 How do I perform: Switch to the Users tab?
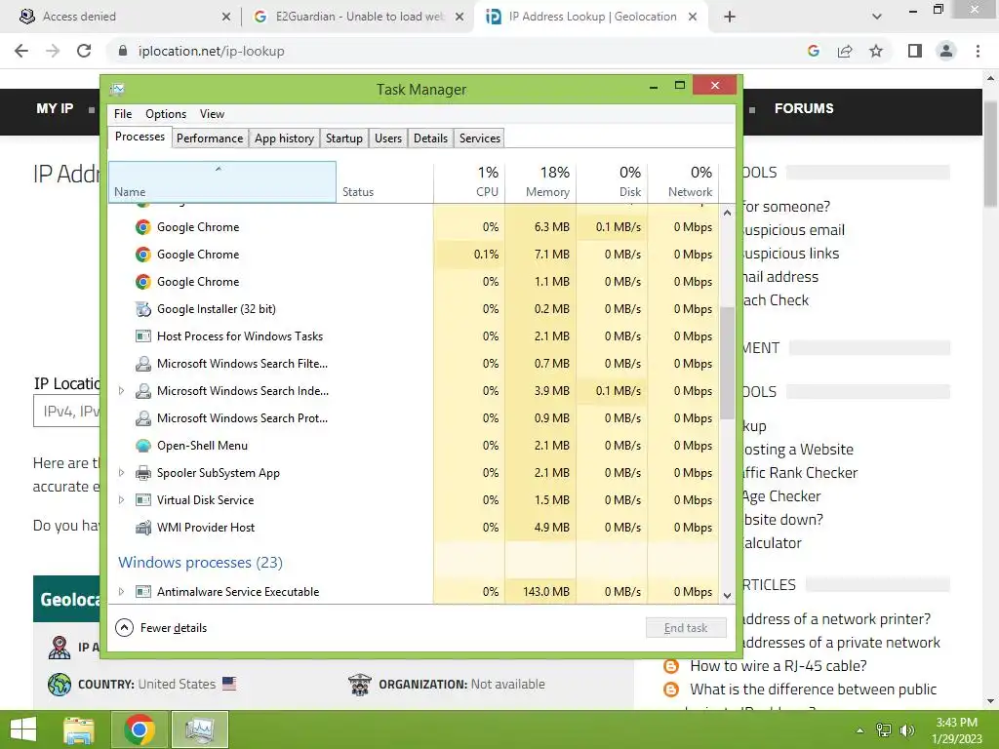coord(388,138)
